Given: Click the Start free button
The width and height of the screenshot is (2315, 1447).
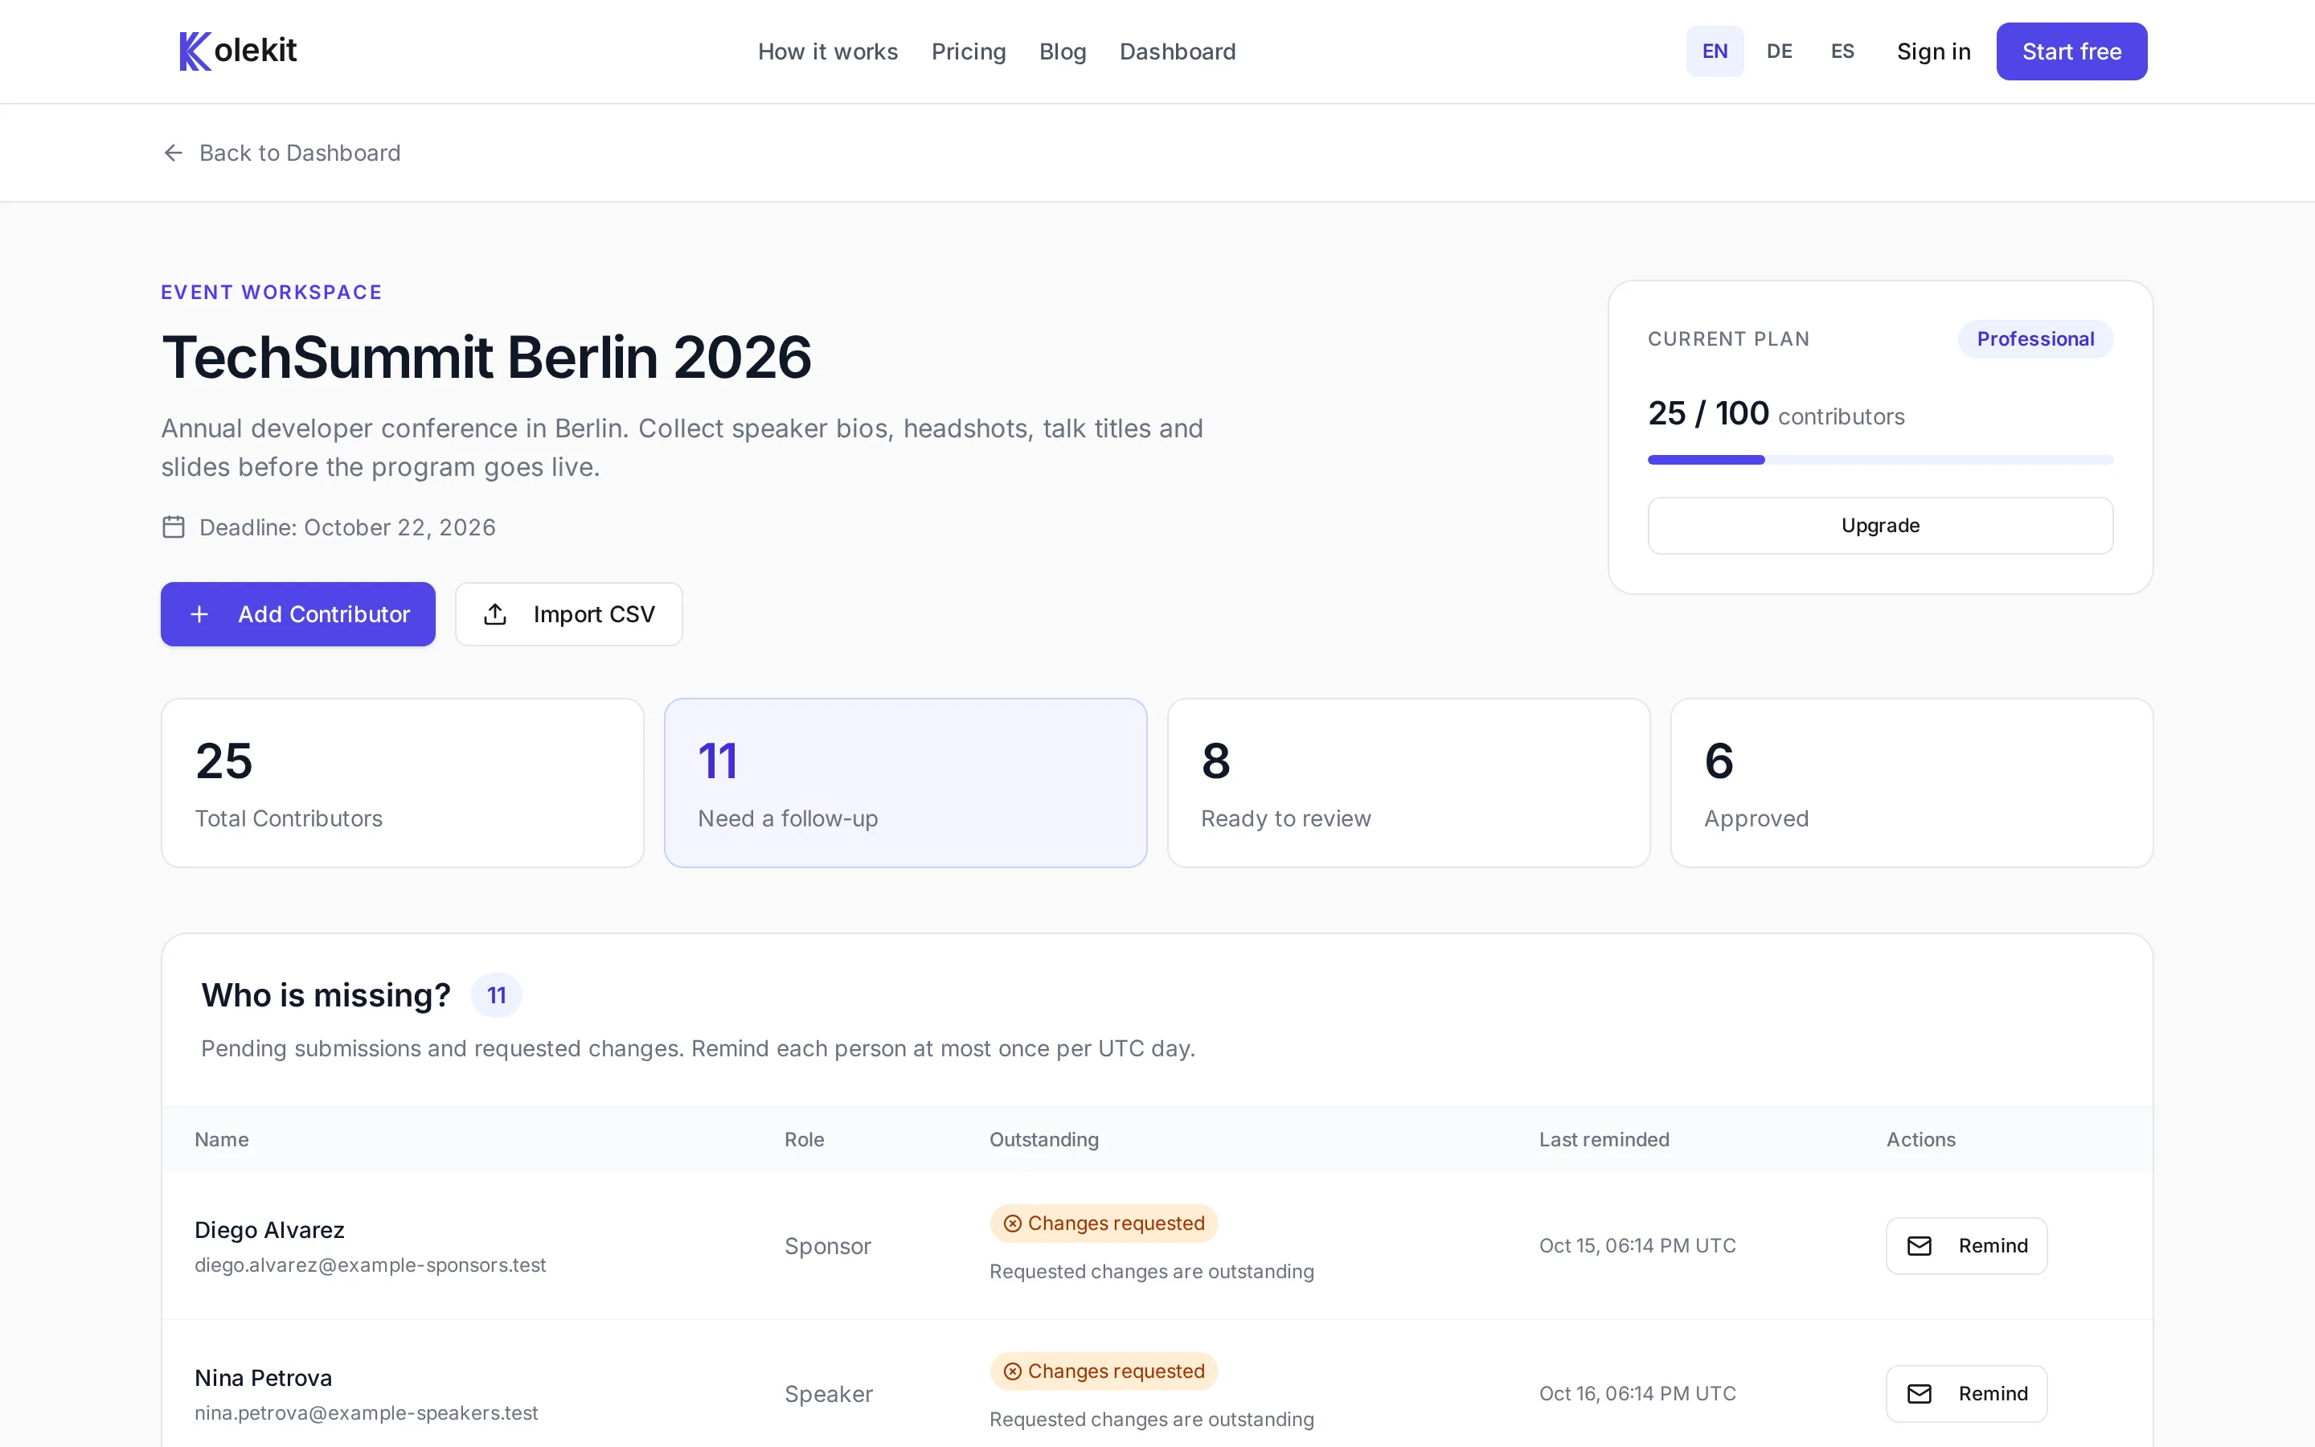Looking at the screenshot, I should point(2071,51).
